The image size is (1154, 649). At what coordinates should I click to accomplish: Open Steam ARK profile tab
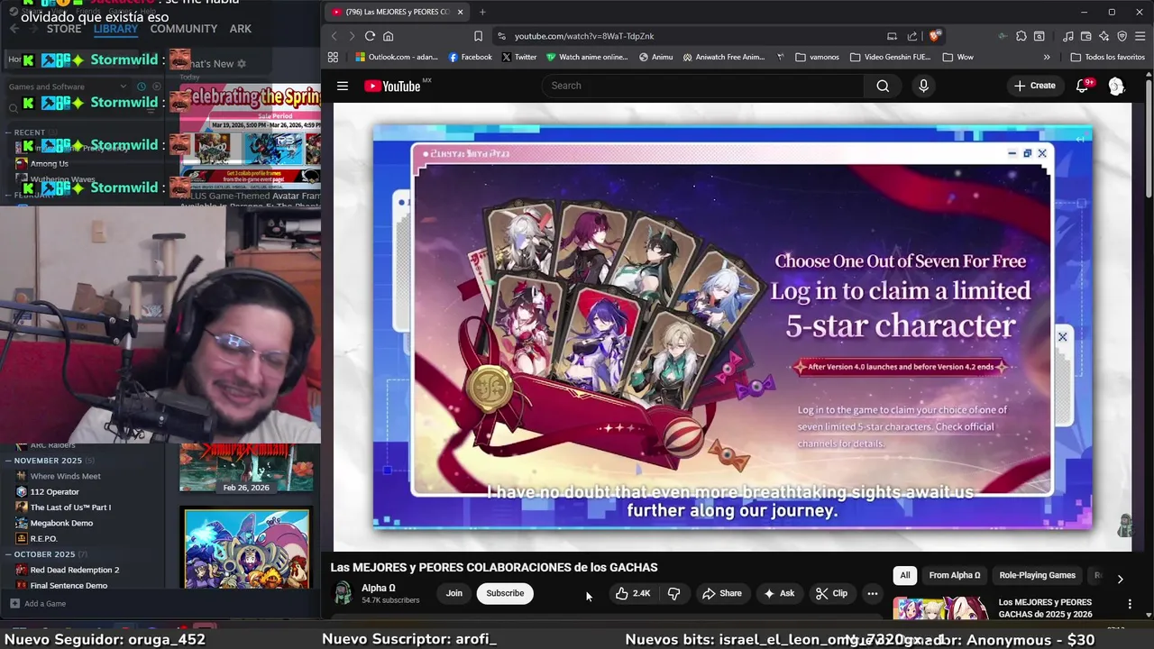tap(240, 29)
